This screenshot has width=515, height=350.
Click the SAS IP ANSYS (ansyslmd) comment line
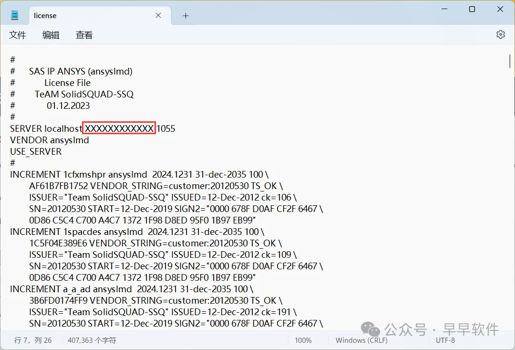71,71
